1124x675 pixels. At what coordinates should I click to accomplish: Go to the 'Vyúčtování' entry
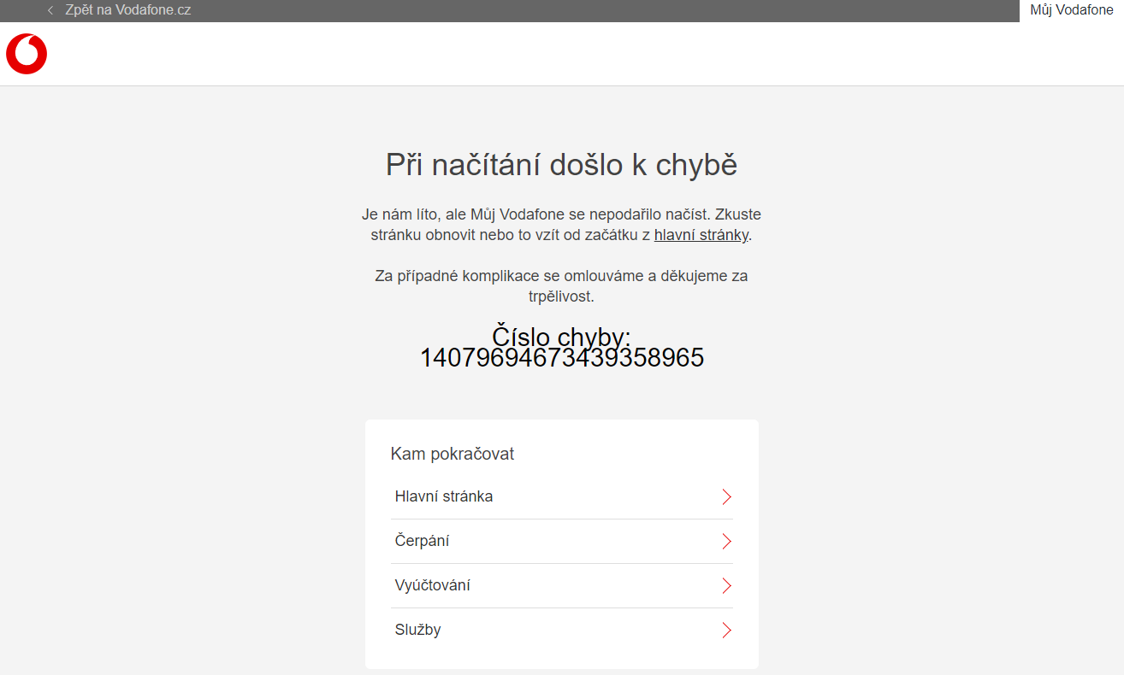[433, 585]
